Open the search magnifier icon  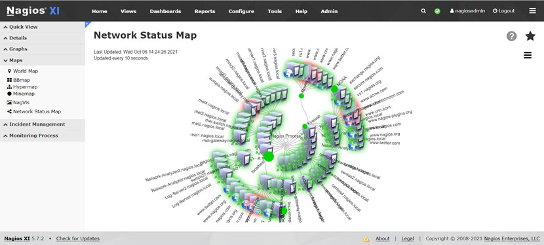tap(423, 11)
